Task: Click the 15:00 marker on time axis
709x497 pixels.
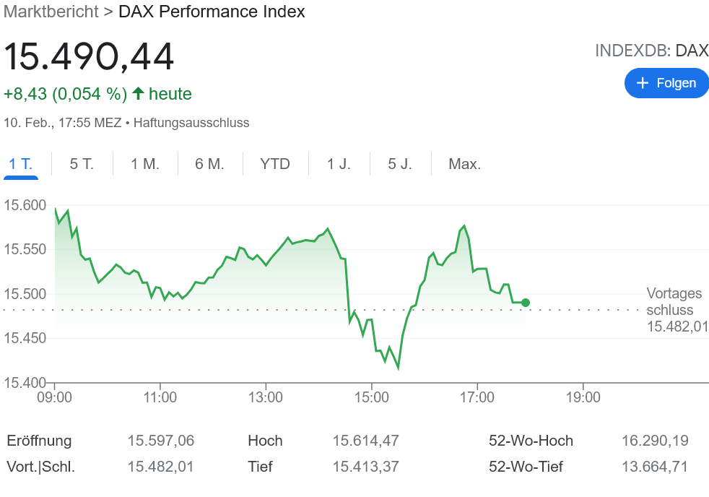Action: (x=372, y=397)
